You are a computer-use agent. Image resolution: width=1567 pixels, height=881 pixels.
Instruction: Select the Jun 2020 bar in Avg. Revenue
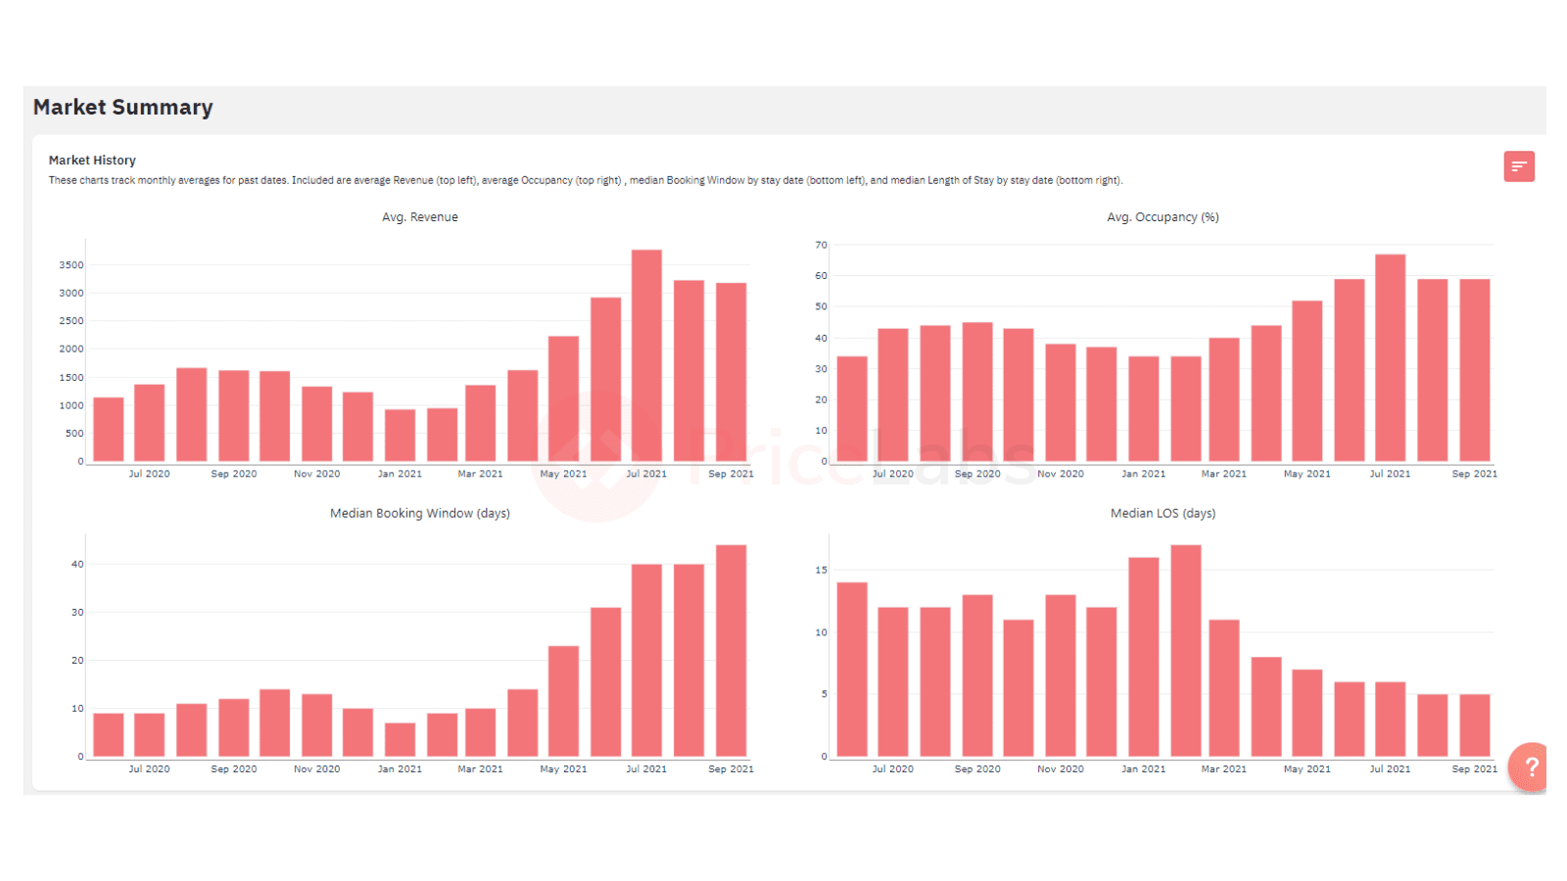point(109,430)
